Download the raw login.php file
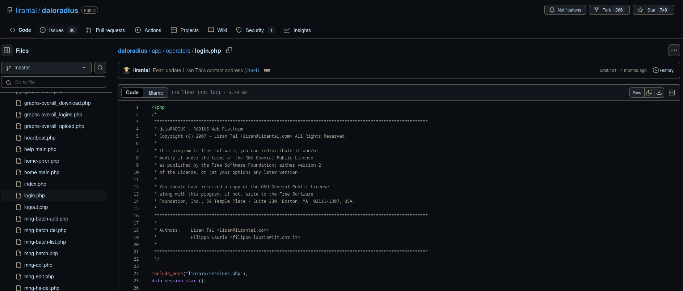This screenshot has width=683, height=291. pos(659,93)
